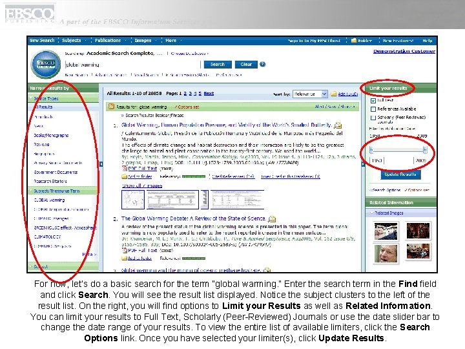
Task: Click Add to folder icon under result 2
Action: (x=124, y=259)
